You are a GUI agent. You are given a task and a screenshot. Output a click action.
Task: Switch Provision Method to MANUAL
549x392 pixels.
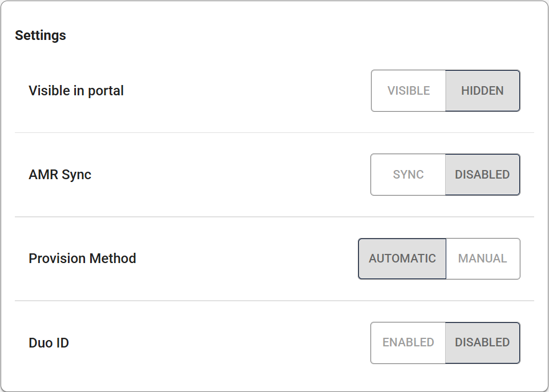[x=483, y=258]
